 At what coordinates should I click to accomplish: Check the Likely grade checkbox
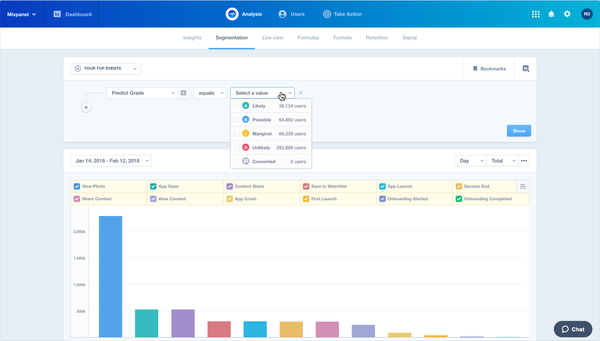pos(237,106)
